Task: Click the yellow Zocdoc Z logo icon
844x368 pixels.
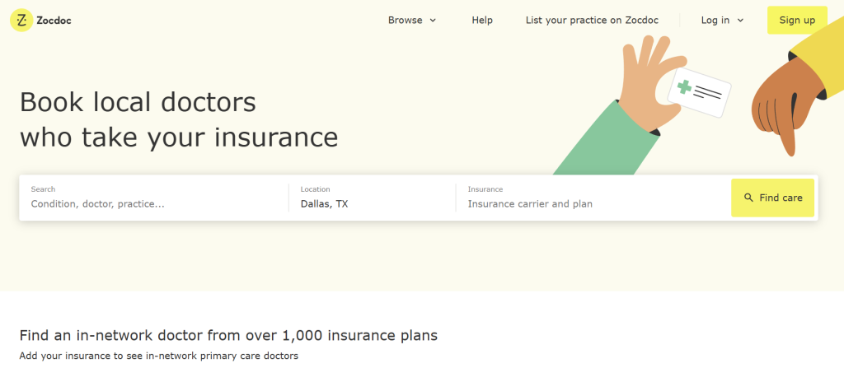Action: [21, 21]
